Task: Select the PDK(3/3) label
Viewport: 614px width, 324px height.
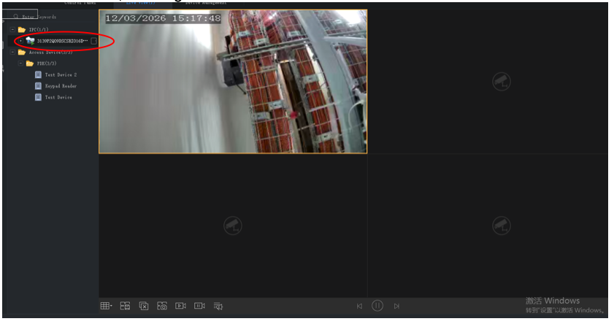Action: tap(47, 63)
